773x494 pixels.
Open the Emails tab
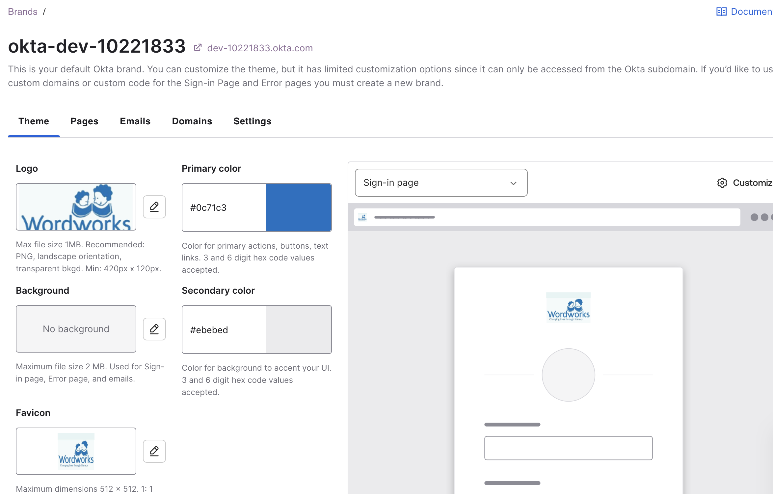(x=135, y=121)
